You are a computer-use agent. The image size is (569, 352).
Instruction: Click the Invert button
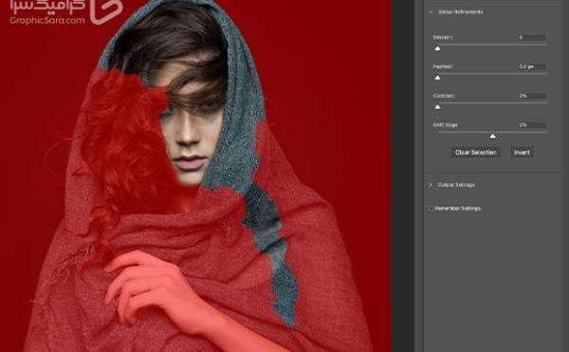pyautogui.click(x=522, y=153)
